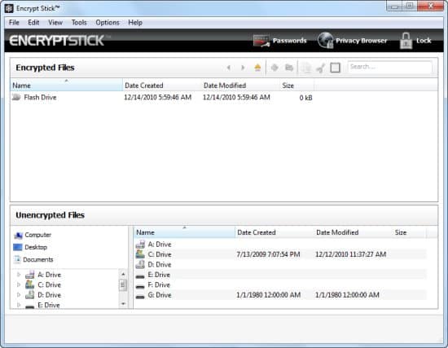Click the Encrypt Stick title bar icon
The width and height of the screenshot is (448, 348).
9,8
